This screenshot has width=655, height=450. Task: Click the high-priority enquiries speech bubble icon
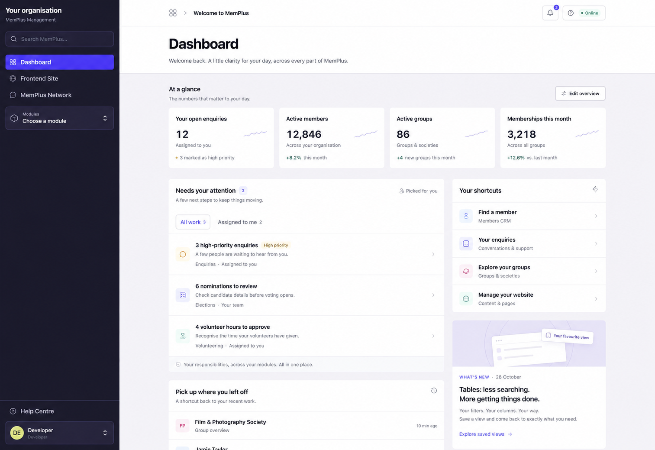click(183, 254)
